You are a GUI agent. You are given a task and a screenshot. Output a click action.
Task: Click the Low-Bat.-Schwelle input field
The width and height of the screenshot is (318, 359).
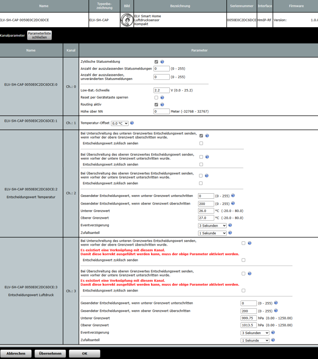(x=161, y=90)
